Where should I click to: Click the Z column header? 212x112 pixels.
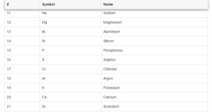click(22, 4)
